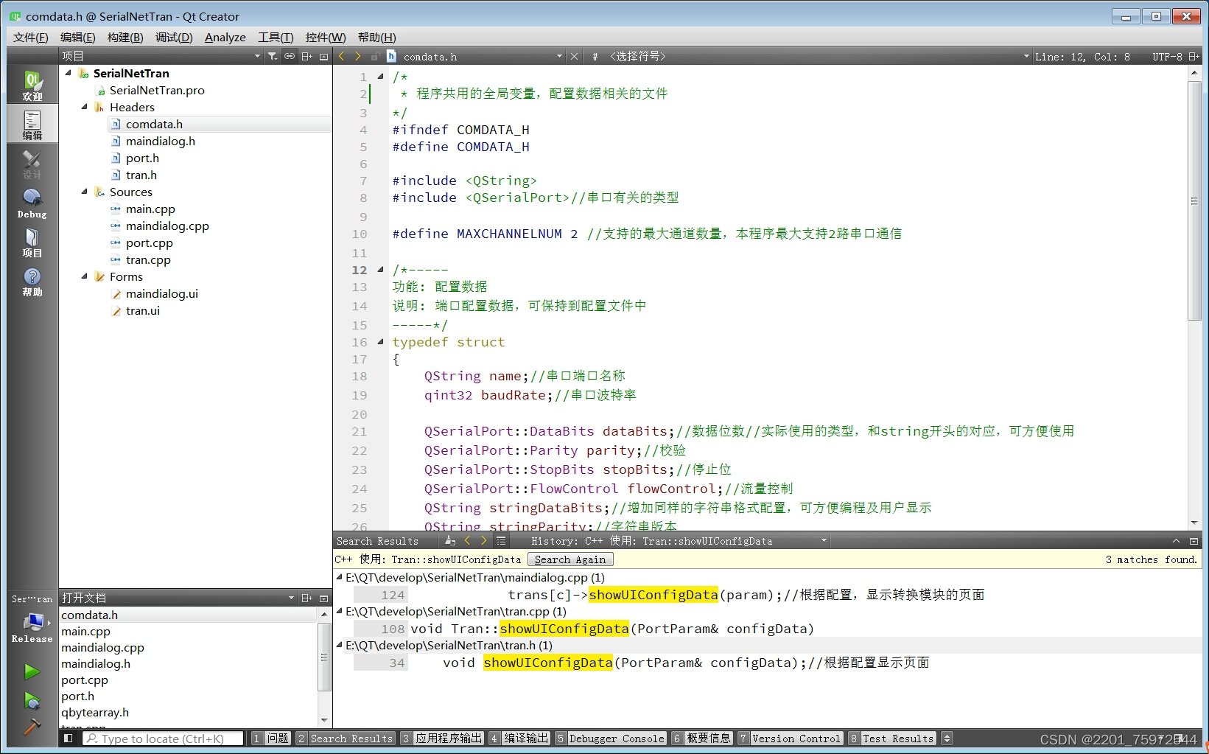Open the Analyze menu
Image resolution: width=1209 pixels, height=754 pixels.
[225, 37]
